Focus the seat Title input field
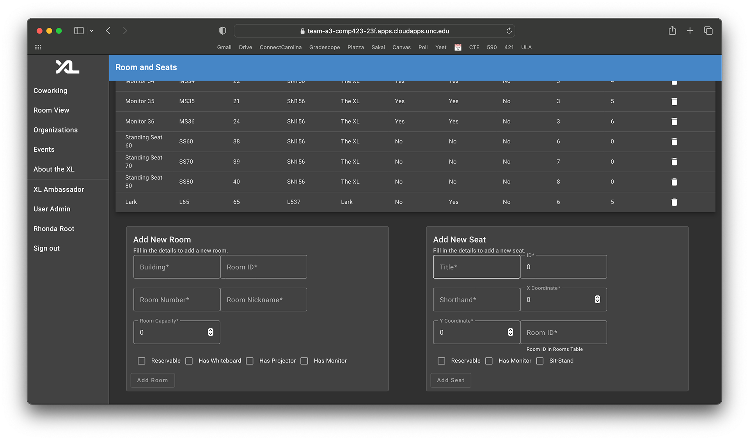749x440 pixels. [476, 267]
